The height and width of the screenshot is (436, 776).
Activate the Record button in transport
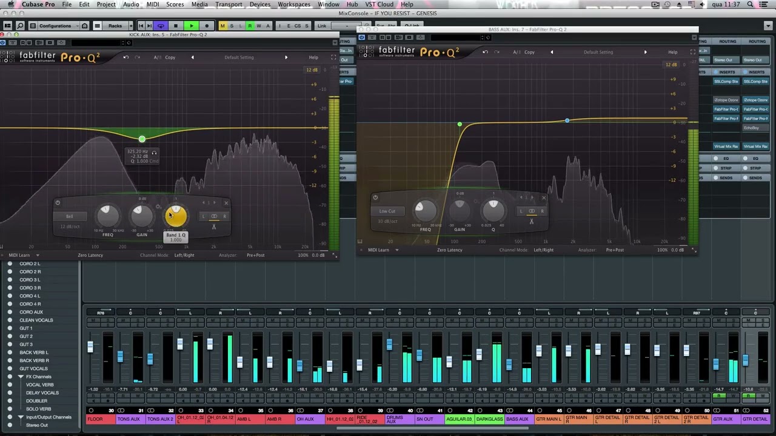point(207,26)
